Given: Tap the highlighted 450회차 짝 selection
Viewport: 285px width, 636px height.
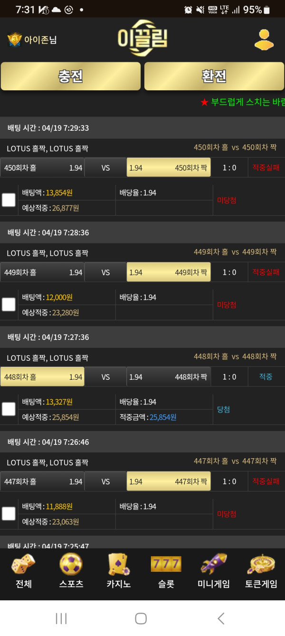Looking at the screenshot, I should coord(169,168).
